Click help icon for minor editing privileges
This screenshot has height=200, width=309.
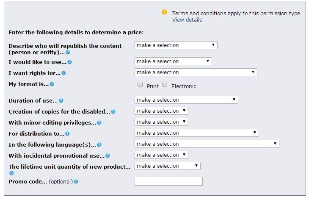coord(99,123)
